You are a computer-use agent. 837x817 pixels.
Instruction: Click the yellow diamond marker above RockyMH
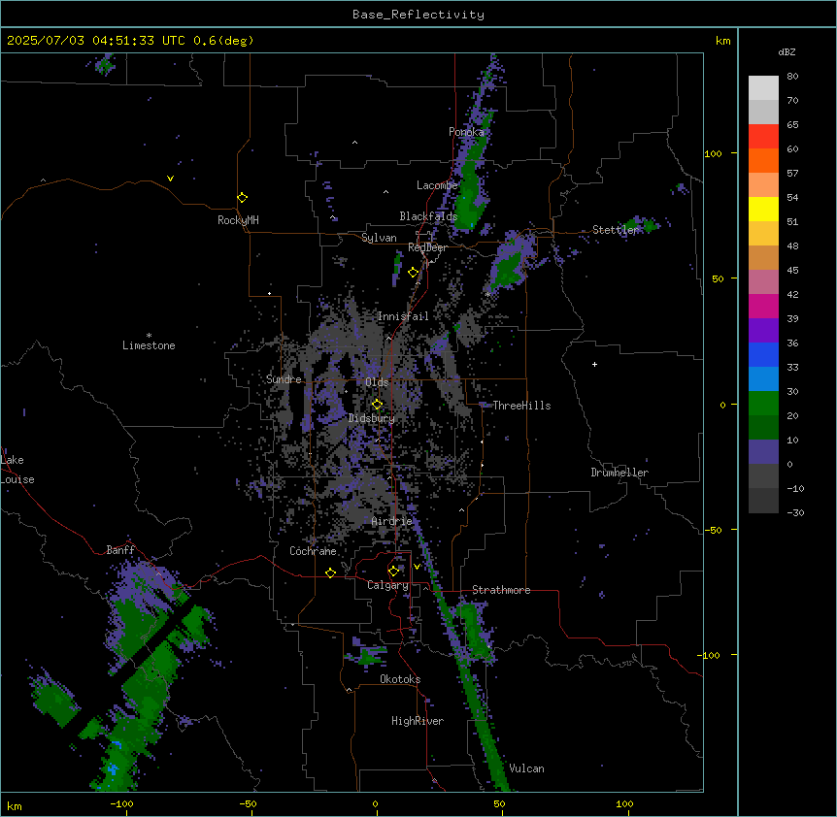(x=243, y=198)
